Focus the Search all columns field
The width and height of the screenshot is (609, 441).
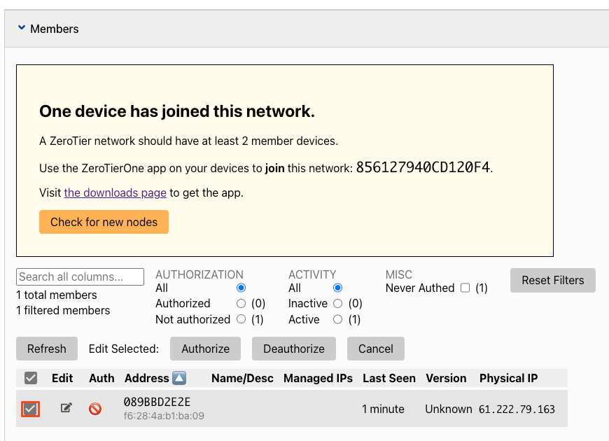coord(80,276)
